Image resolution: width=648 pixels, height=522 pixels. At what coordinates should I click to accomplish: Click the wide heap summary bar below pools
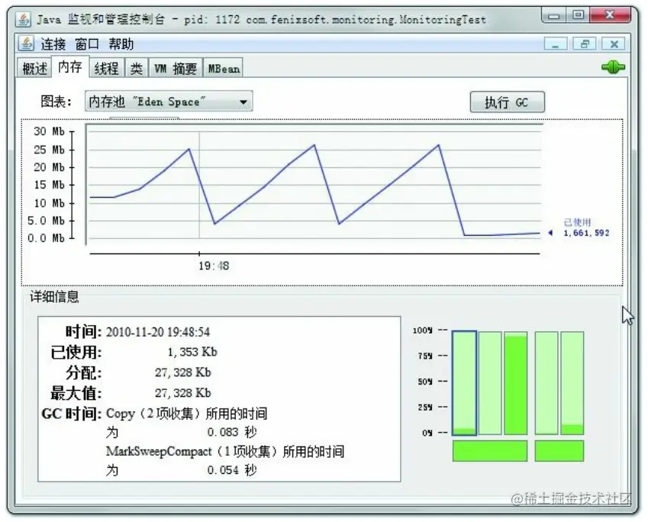(x=490, y=450)
